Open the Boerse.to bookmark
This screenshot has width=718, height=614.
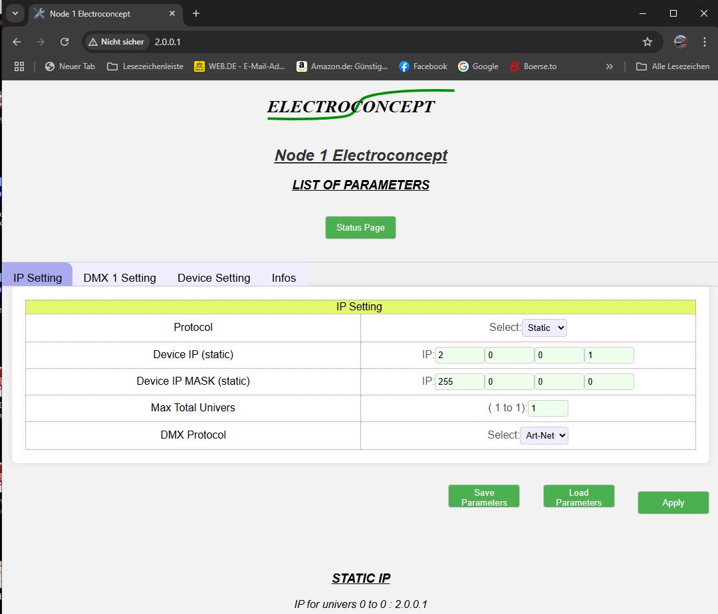tap(533, 66)
